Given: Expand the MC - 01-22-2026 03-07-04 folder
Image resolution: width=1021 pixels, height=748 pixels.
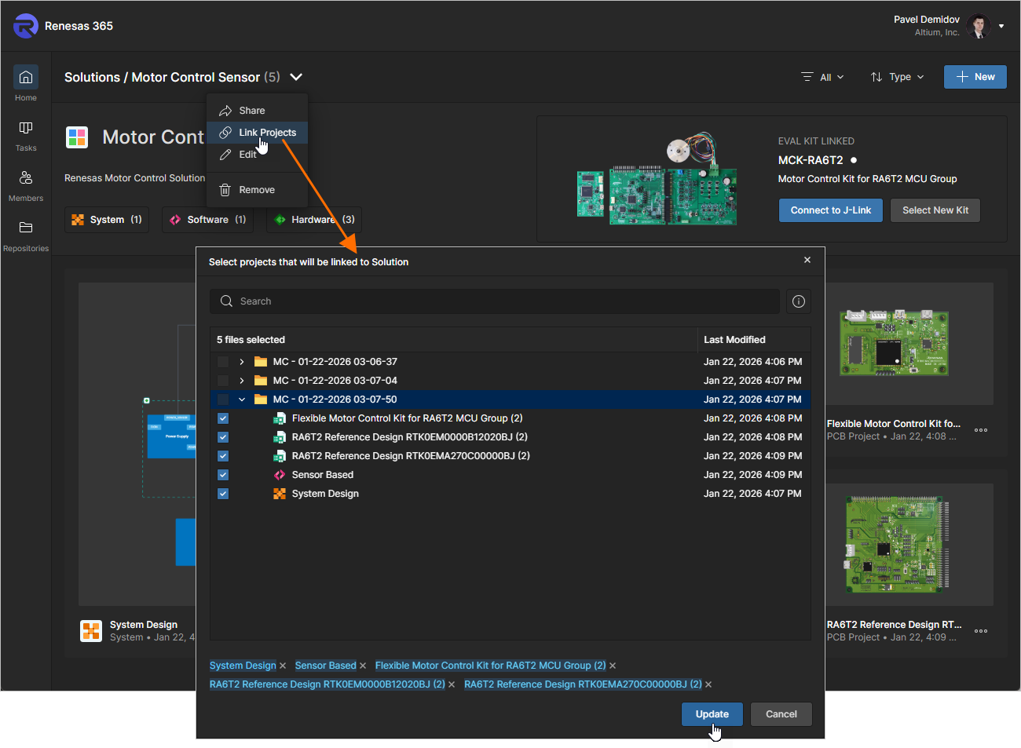Looking at the screenshot, I should coord(242,381).
